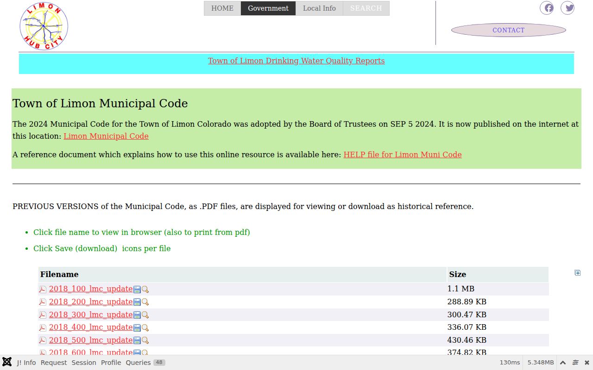Expand the file list with plus icon

coord(577,273)
